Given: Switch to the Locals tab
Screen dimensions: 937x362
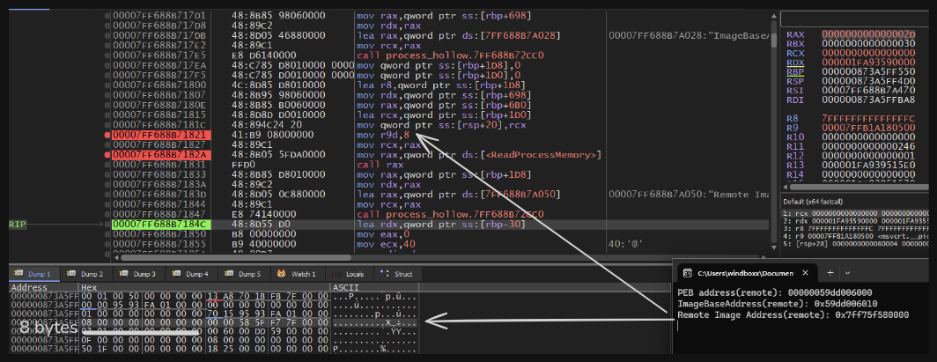Looking at the screenshot, I should click(x=354, y=274).
